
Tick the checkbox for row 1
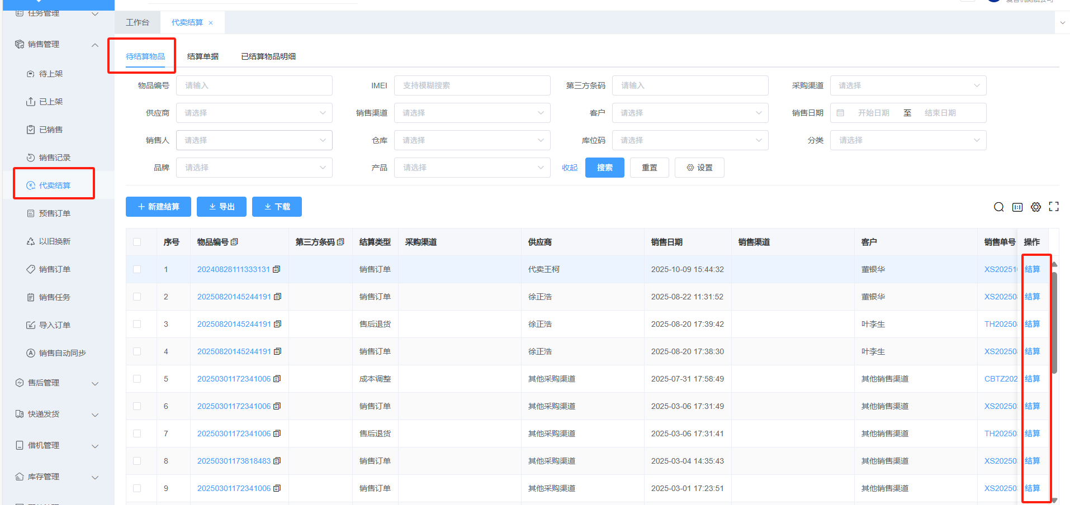[137, 269]
